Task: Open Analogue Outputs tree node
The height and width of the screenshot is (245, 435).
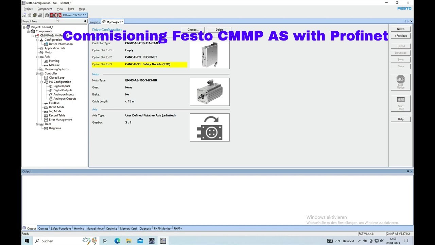Action: (65, 99)
